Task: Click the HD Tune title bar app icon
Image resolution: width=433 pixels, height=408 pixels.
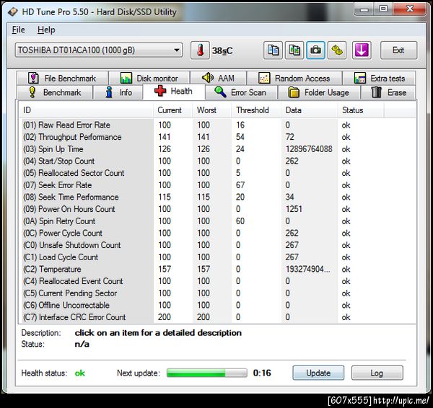Action: tap(13, 12)
